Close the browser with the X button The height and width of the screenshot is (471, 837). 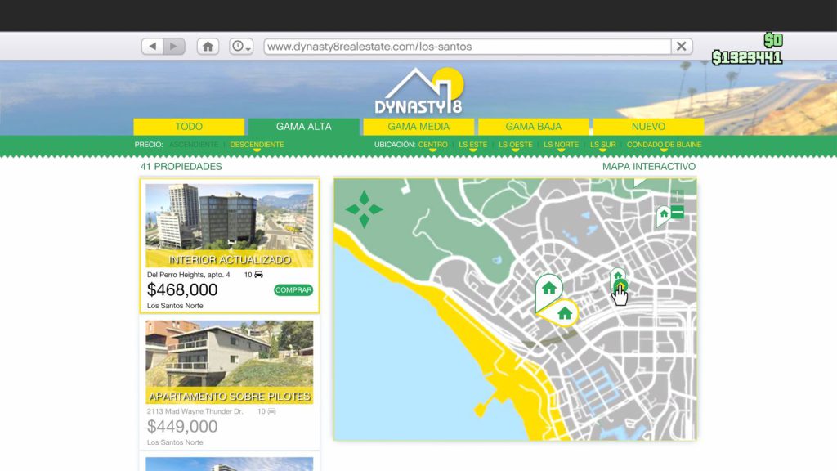[x=682, y=47]
